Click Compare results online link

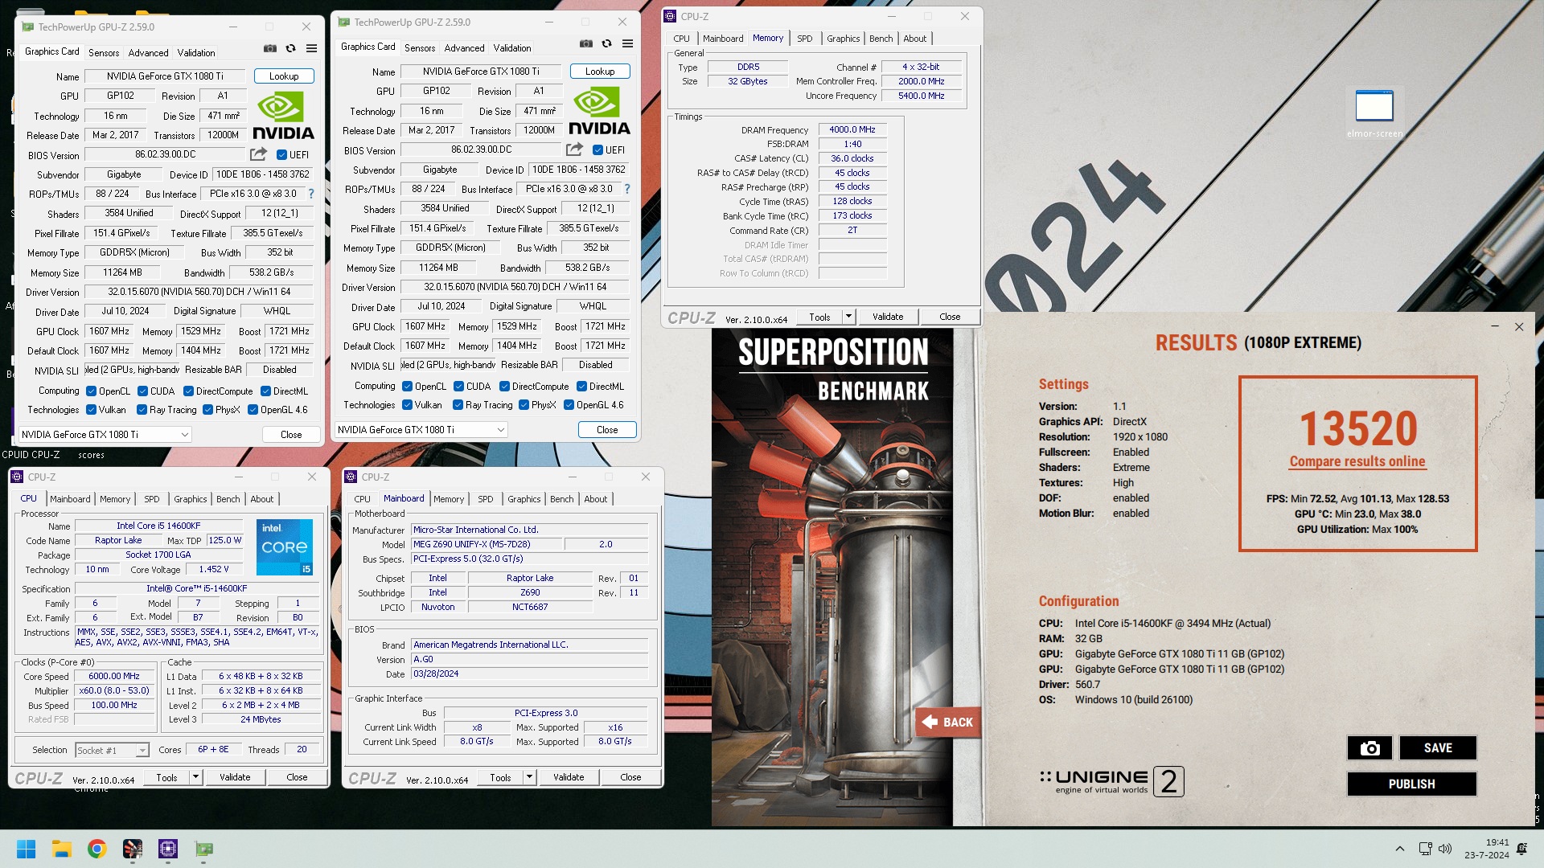(1357, 461)
